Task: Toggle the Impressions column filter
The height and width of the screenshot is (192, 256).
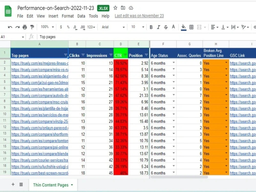Action: (x=111, y=55)
